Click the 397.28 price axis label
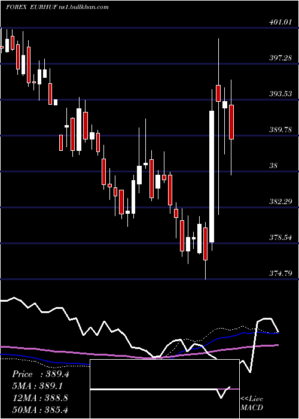The image size is (299, 419). pyautogui.click(x=280, y=58)
